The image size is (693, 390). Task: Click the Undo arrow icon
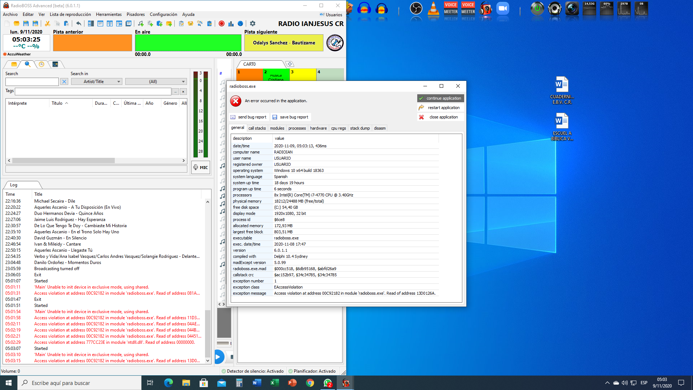tap(78, 23)
